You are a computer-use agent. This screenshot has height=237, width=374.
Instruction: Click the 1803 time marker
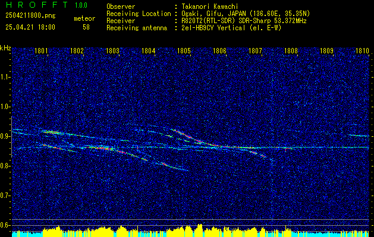pos(112,51)
